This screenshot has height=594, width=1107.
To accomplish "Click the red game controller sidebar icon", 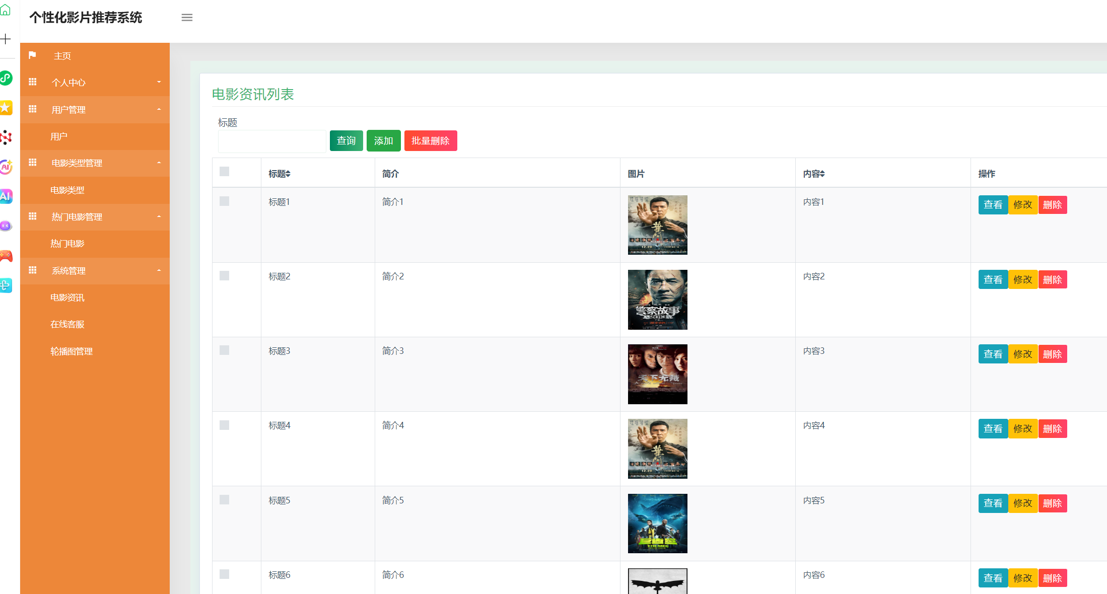I will coord(6,256).
